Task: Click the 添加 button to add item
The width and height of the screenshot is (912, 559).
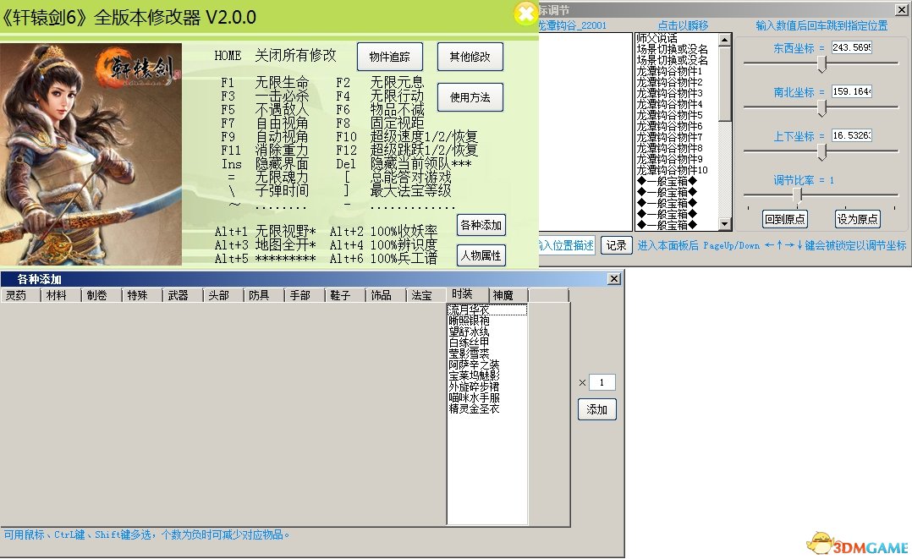Action: pos(596,409)
